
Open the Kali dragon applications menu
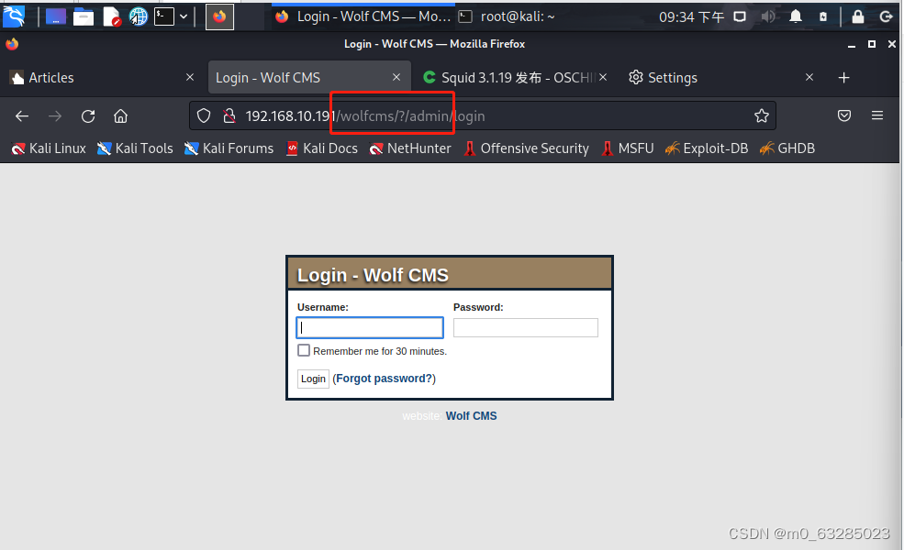[x=14, y=16]
